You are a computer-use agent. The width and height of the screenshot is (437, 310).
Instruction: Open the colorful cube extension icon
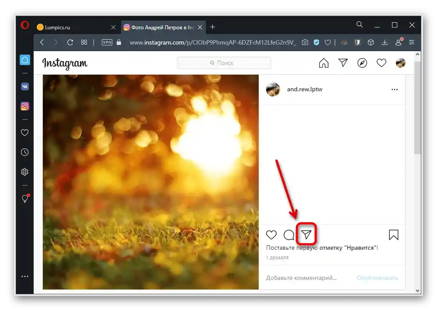(344, 42)
